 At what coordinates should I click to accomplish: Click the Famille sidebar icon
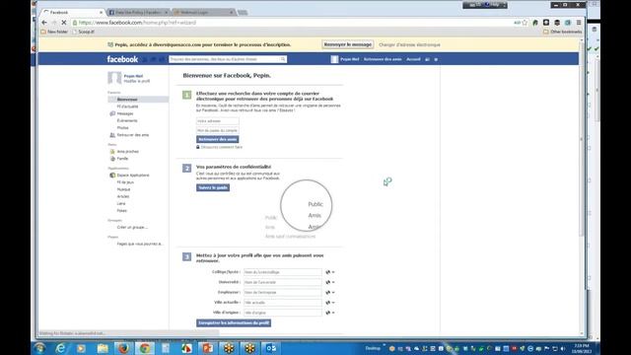click(112, 159)
